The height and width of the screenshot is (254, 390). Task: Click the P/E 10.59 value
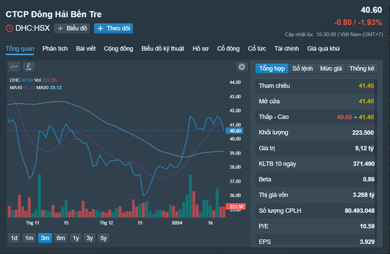367,226
